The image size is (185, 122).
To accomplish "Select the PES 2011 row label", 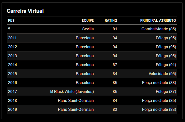I will click(x=12, y=38).
